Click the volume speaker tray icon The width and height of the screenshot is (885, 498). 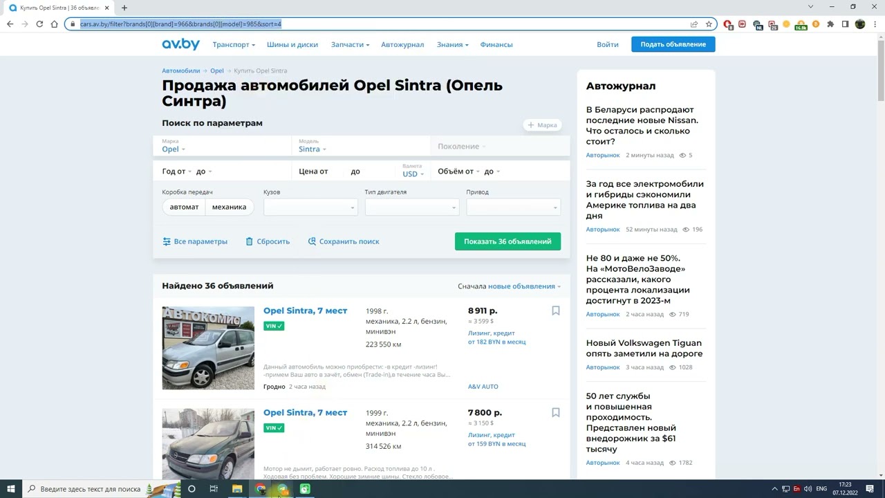click(808, 489)
